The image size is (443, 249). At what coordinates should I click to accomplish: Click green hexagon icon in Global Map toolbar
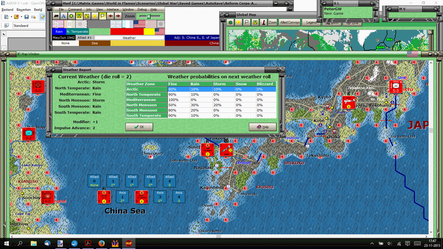click(230, 22)
